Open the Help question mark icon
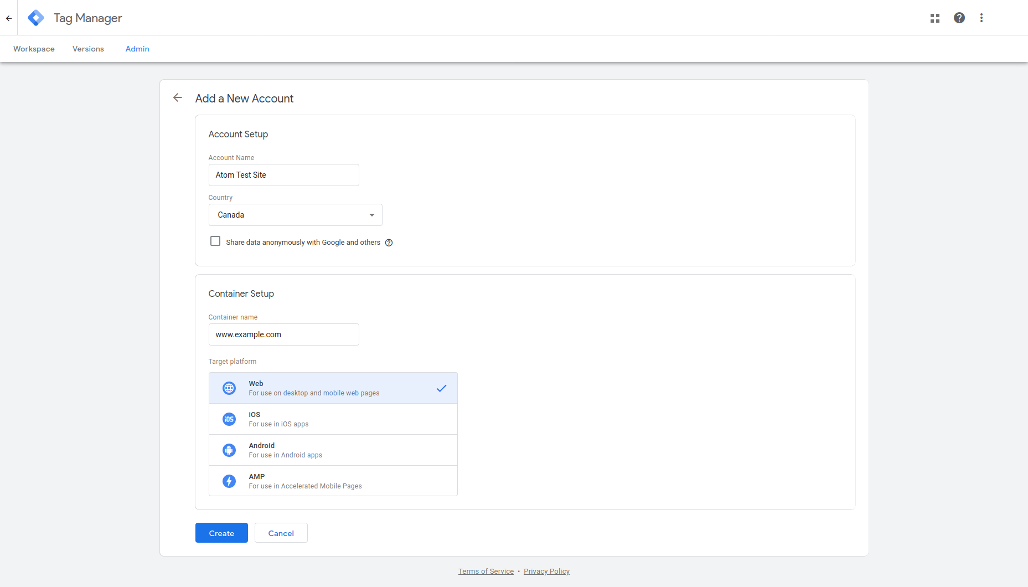Image resolution: width=1028 pixels, height=587 pixels. coord(959,18)
